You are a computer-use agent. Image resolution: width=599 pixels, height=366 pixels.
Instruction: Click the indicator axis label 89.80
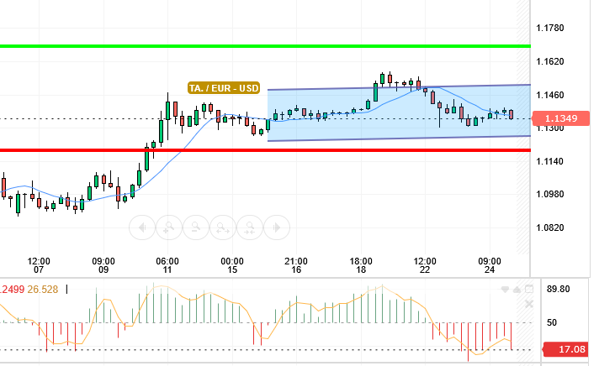558,289
